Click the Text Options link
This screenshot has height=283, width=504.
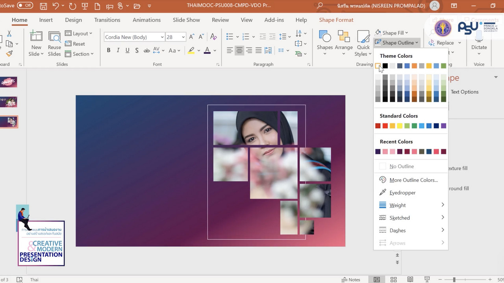(465, 92)
